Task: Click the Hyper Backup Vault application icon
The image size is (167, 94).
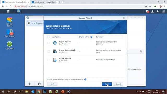Action: (55, 51)
